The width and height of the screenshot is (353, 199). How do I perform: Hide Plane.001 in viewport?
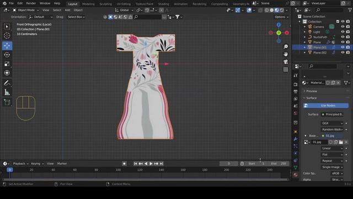click(343, 48)
